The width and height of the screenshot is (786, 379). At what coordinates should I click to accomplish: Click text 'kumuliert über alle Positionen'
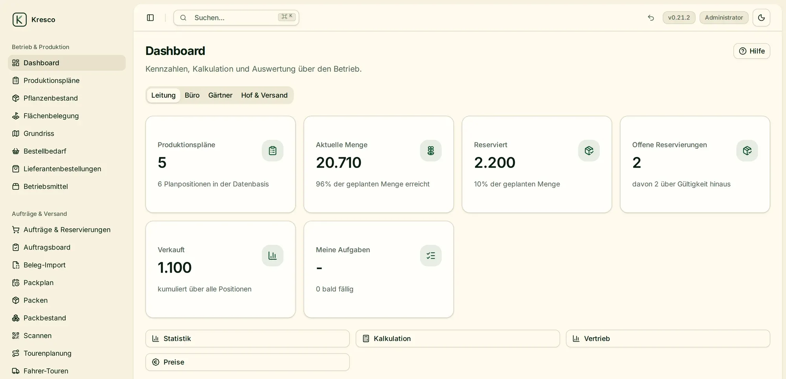pyautogui.click(x=204, y=289)
